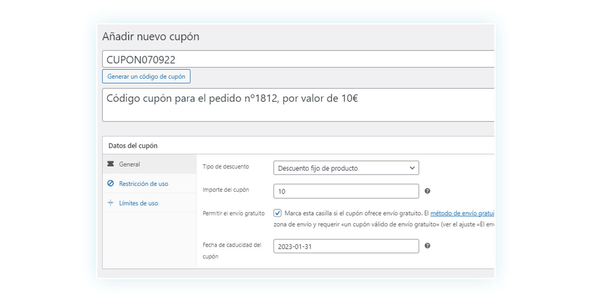Focus the coupon code field CUPON070922

click(x=298, y=59)
